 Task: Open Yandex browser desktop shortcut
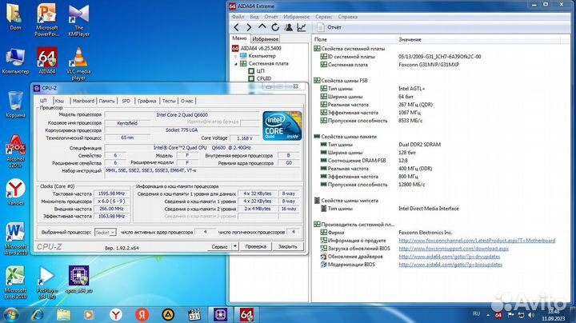pos(15,192)
